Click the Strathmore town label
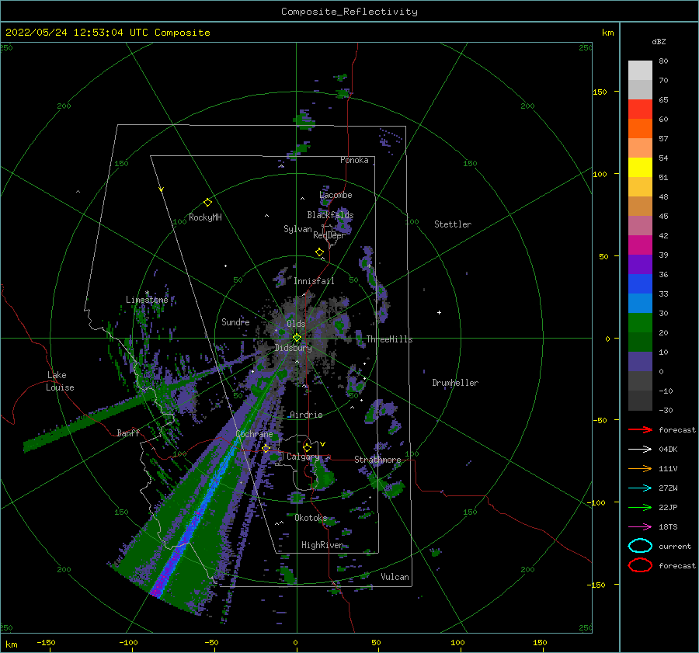The image size is (699, 653). click(x=377, y=460)
